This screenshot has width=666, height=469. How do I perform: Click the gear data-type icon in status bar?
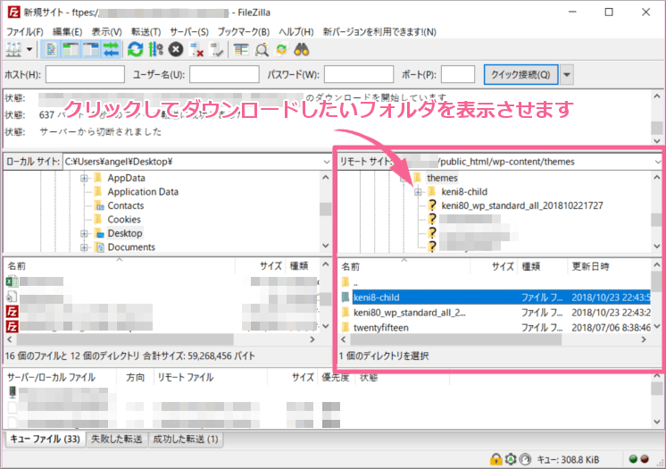pos(511,459)
